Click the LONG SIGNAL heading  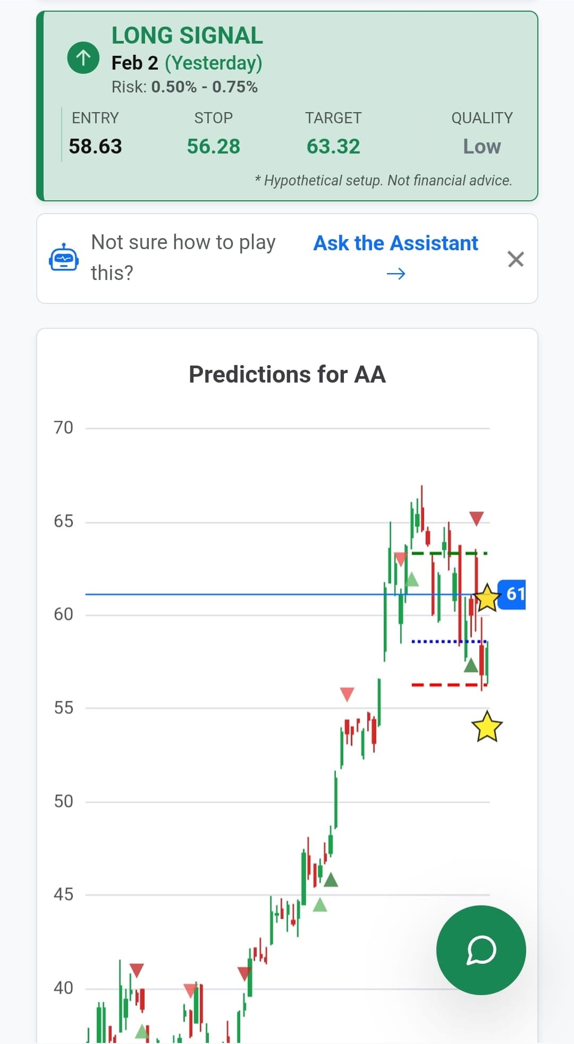187,36
